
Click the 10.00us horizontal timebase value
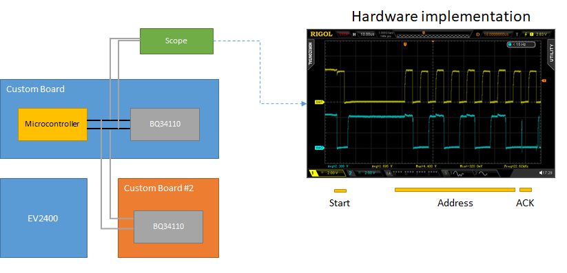pyautogui.click(x=367, y=34)
